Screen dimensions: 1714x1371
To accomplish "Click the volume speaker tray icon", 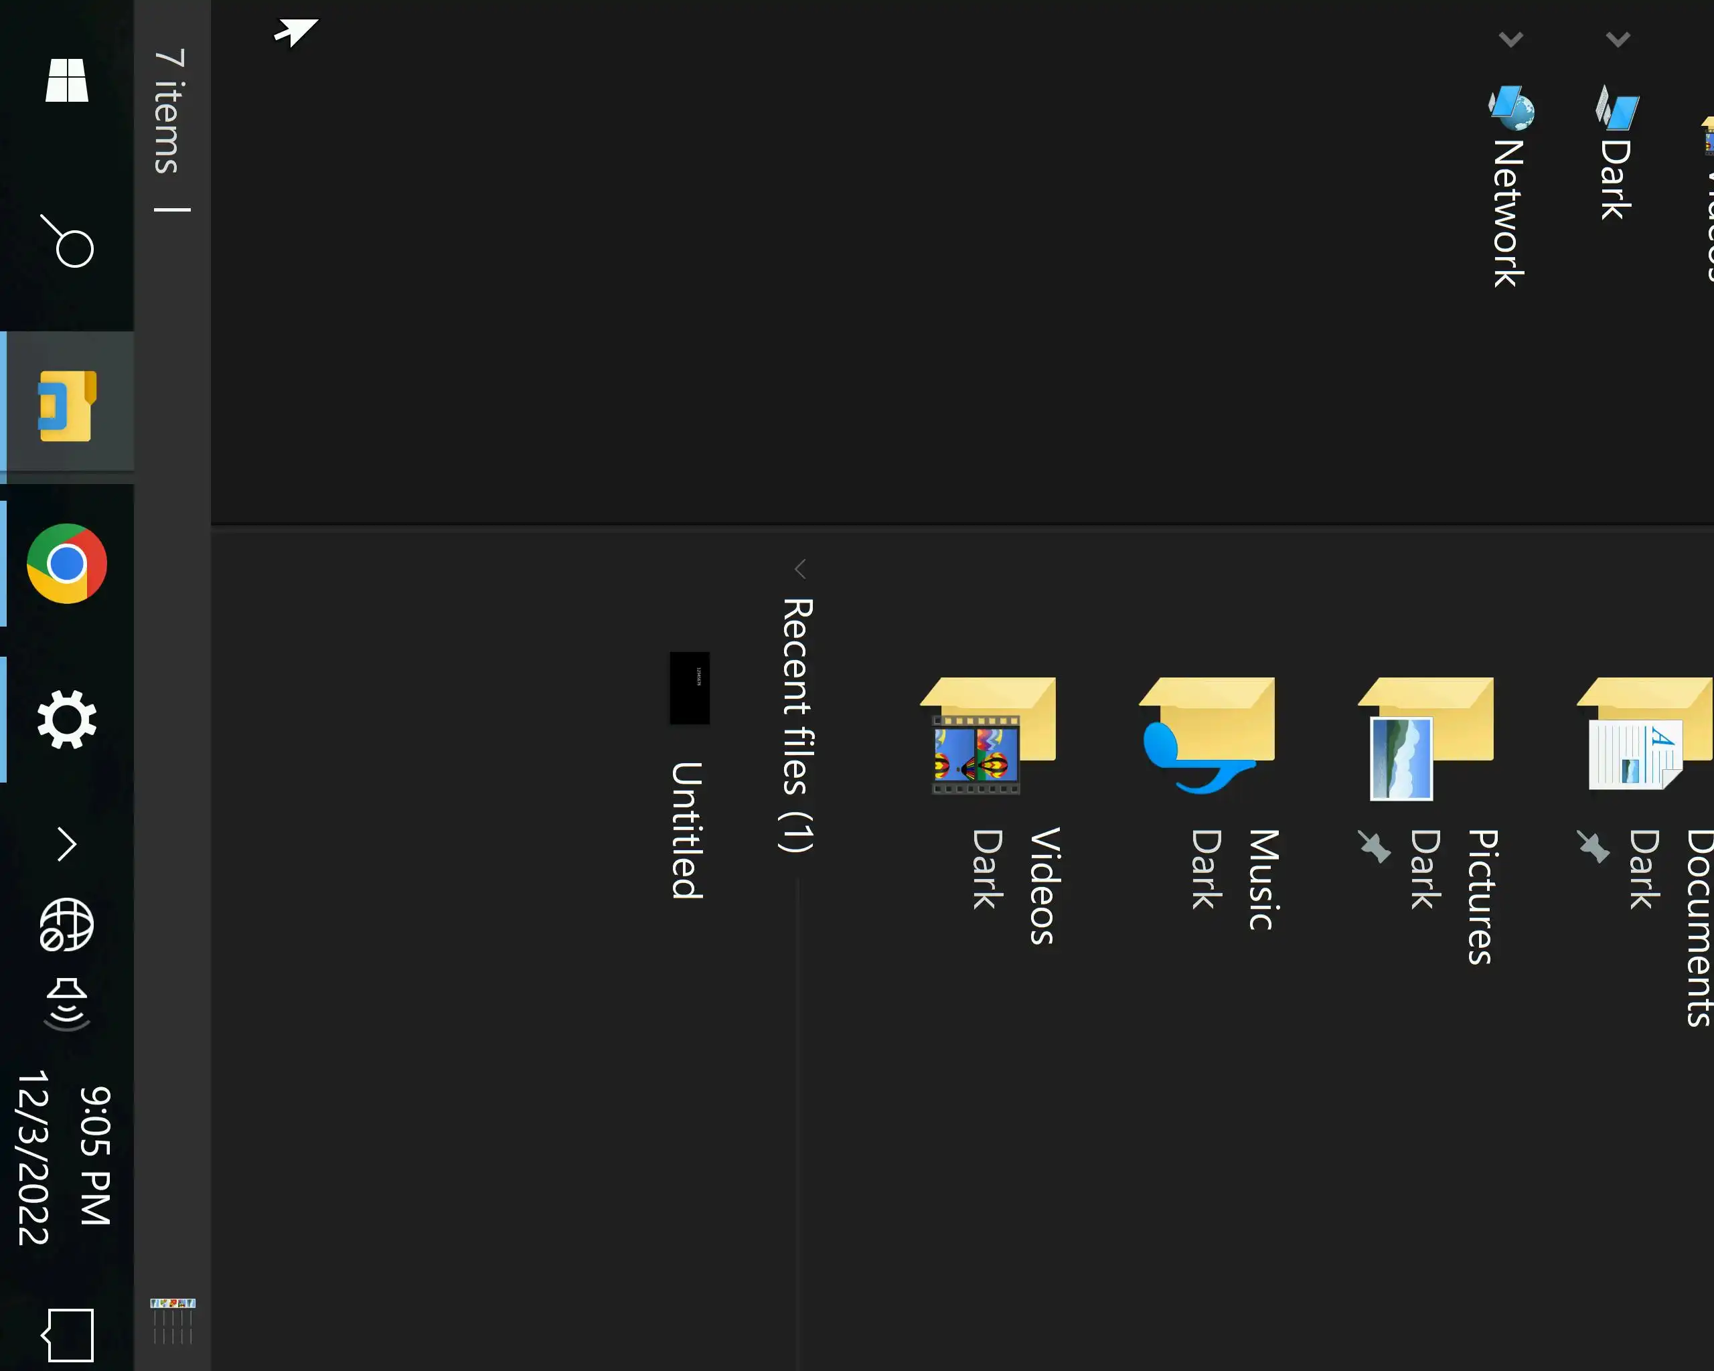I will click(67, 1003).
